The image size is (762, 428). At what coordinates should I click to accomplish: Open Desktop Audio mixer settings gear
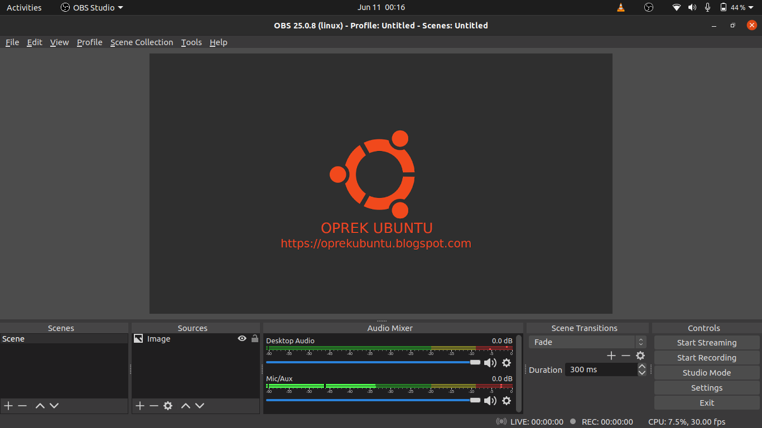click(507, 363)
